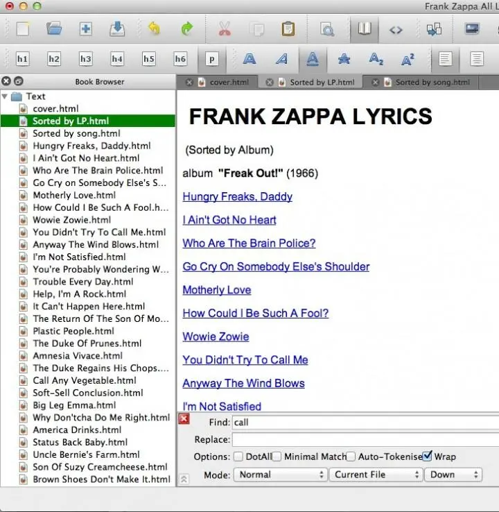Image resolution: width=499 pixels, height=512 pixels.
Task: Uncheck the Wrap option
Action: pos(427,456)
